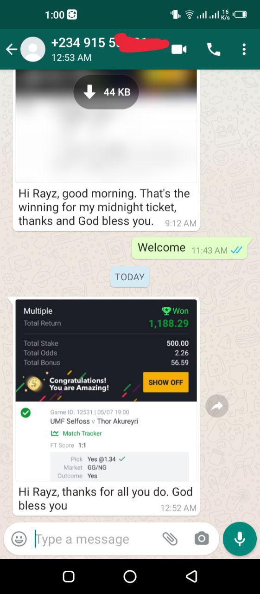Tap Android recent apps square button

tap(69, 576)
